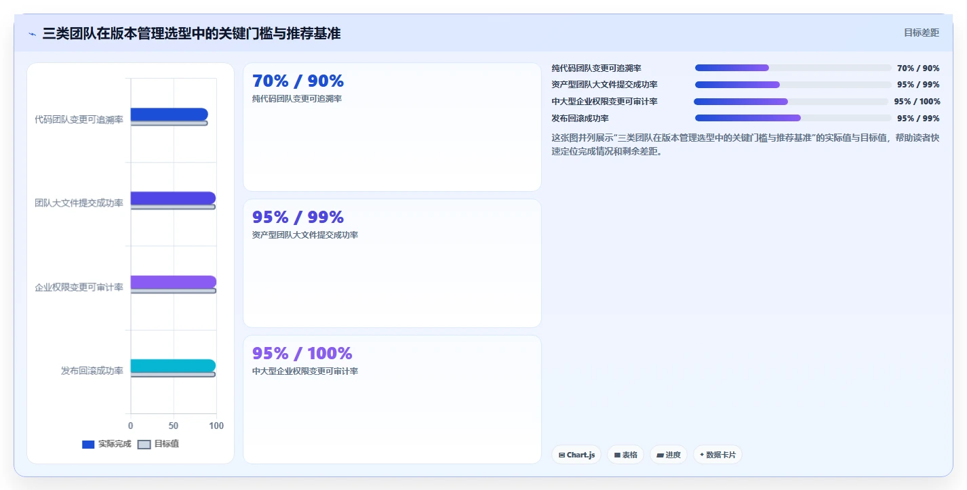
Task: Click the 发布回滚成功率 progress bar
Action: pyautogui.click(x=793, y=118)
